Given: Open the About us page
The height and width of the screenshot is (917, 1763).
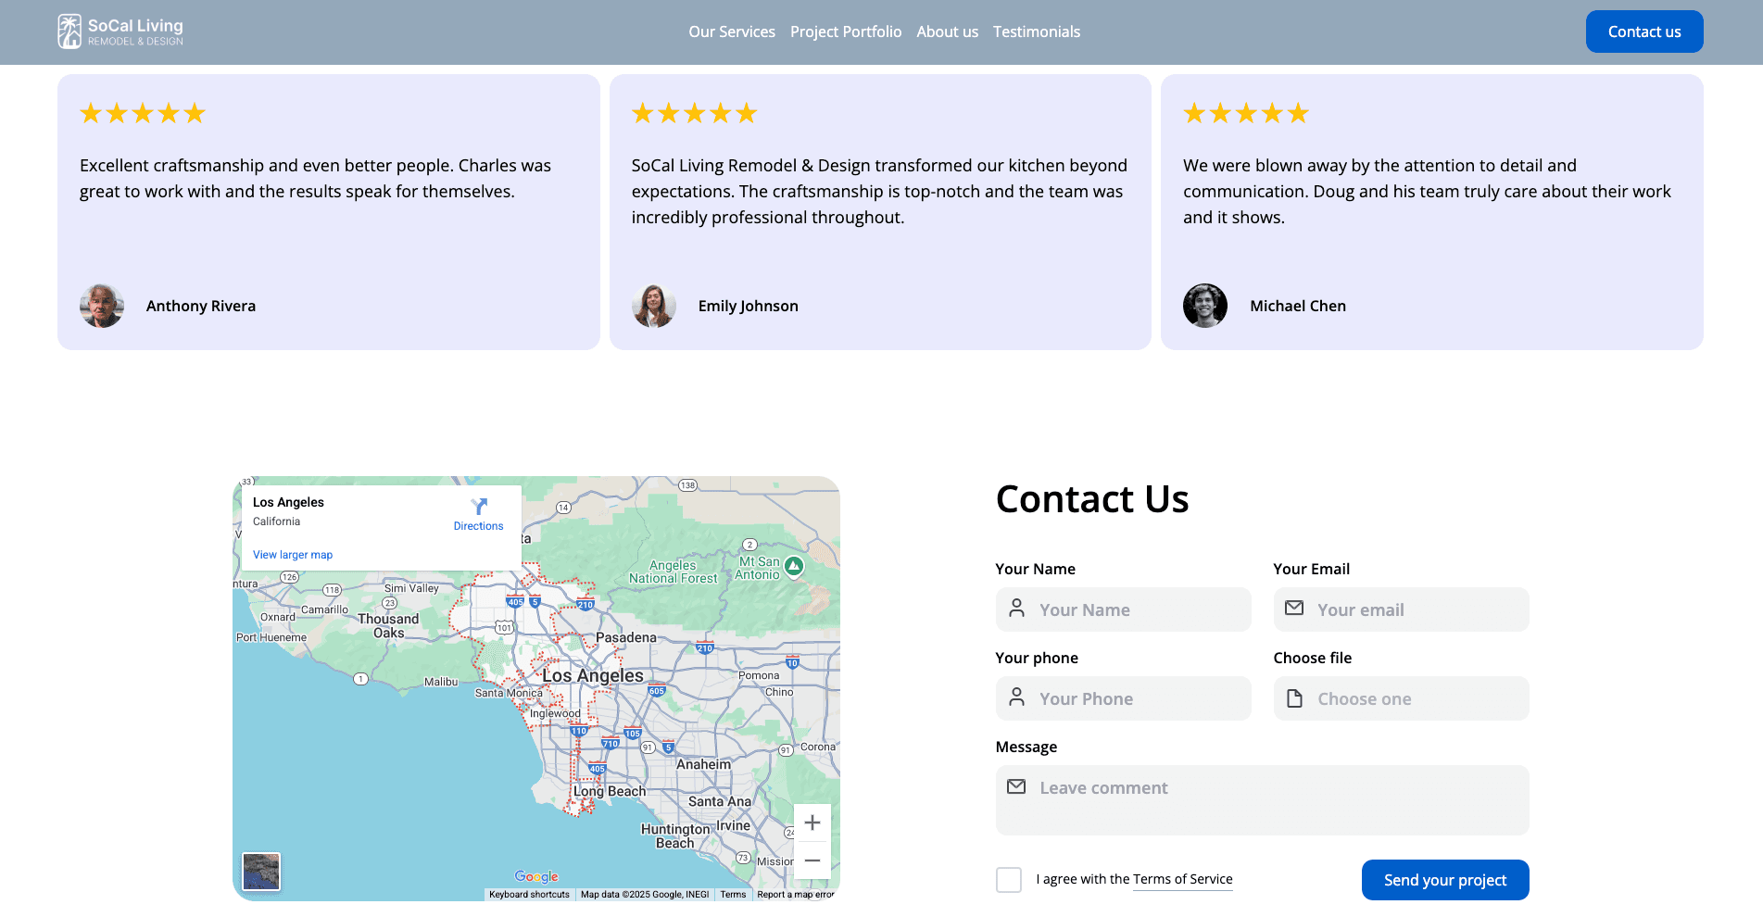Looking at the screenshot, I should coord(947,31).
